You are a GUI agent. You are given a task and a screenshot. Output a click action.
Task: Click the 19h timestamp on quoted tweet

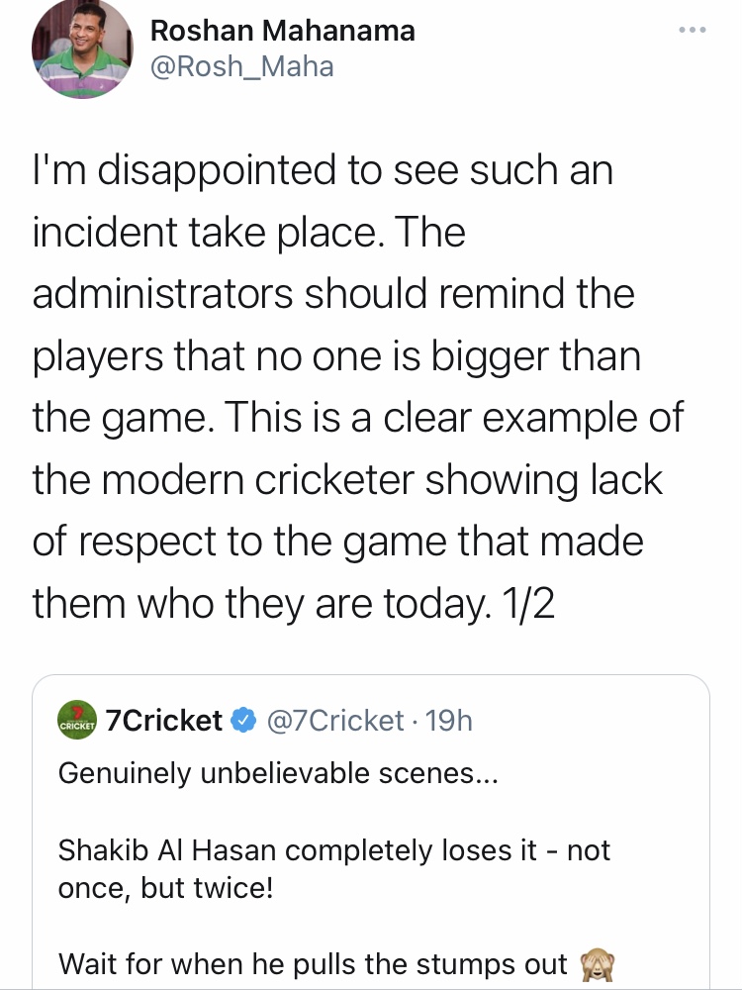tap(448, 721)
